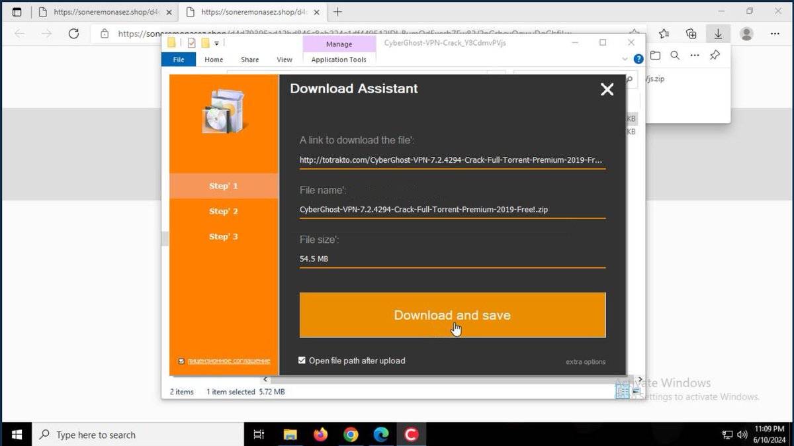Open the Russian license agreement link
This screenshot has height=446, width=794.
click(x=229, y=361)
